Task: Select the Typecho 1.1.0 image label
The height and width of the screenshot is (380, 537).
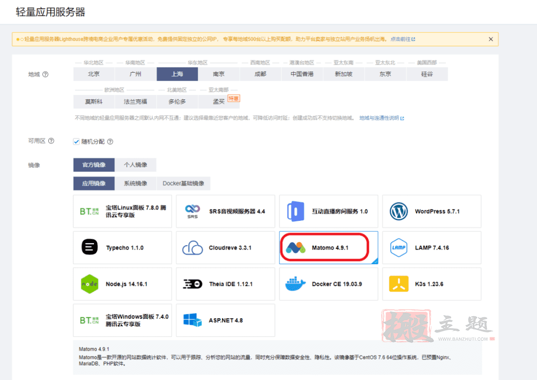Action: tap(125, 248)
